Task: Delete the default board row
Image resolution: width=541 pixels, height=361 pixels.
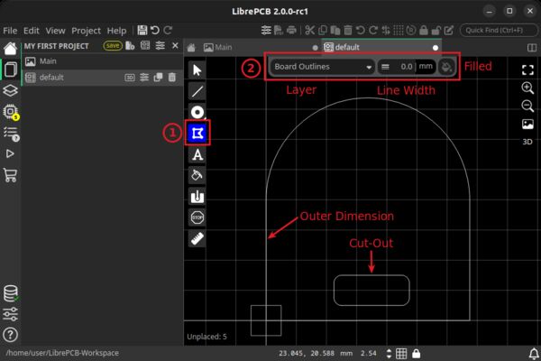Action: [172, 78]
